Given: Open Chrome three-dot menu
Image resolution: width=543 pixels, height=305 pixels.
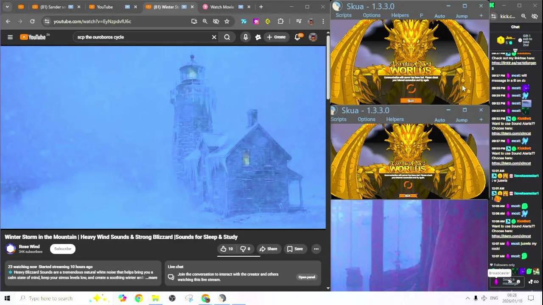Looking at the screenshot, I should point(323,21).
